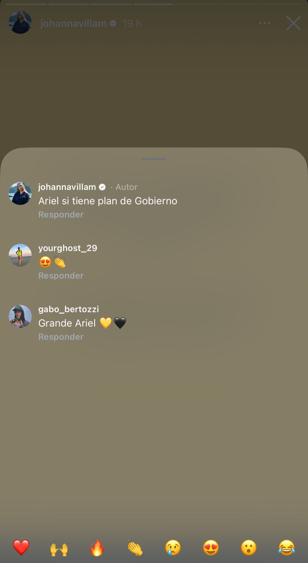Reply to yourghost_29's comment
308x563 pixels.
[61, 276]
